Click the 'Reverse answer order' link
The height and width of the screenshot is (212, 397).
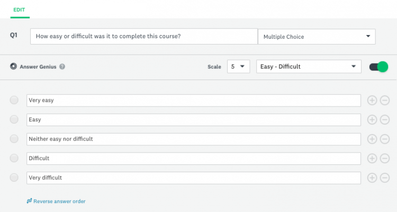[56, 201]
